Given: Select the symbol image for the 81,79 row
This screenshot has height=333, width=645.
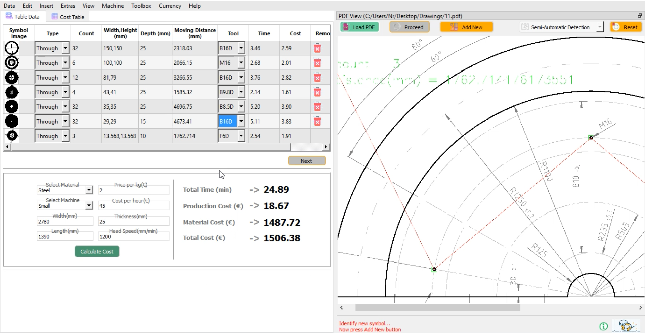Looking at the screenshot, I should tap(12, 78).
